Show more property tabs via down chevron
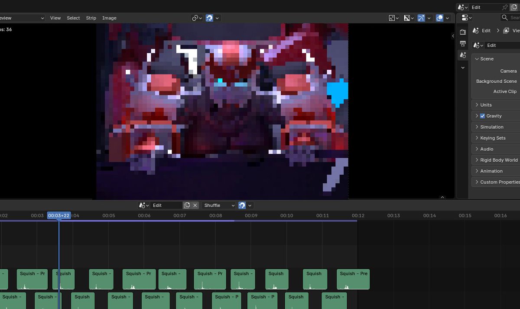Screen dimensions: 520x309 (463, 68)
